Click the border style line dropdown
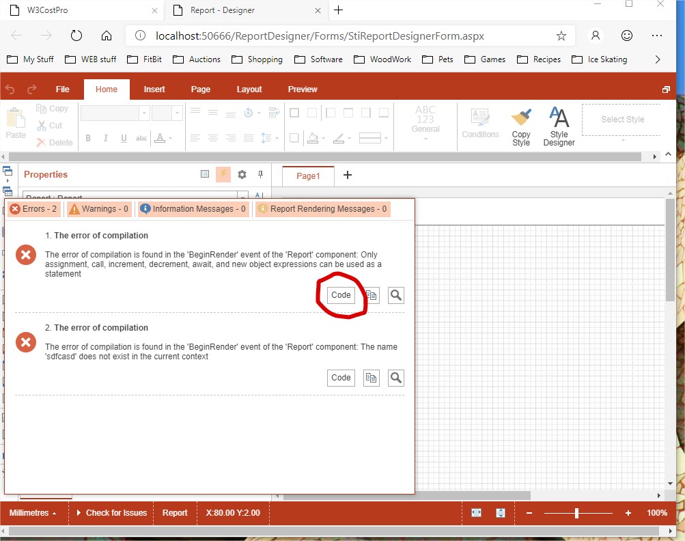The image size is (685, 541). point(373,138)
